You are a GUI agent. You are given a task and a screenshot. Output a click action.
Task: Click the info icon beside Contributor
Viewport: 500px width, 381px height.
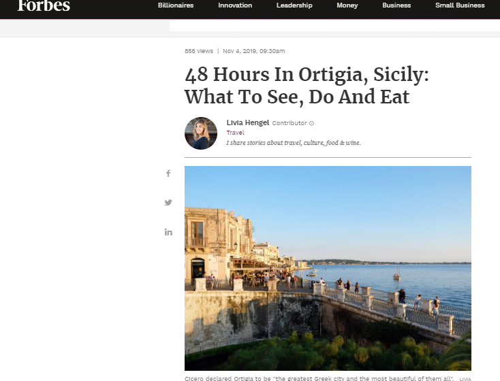click(x=311, y=123)
